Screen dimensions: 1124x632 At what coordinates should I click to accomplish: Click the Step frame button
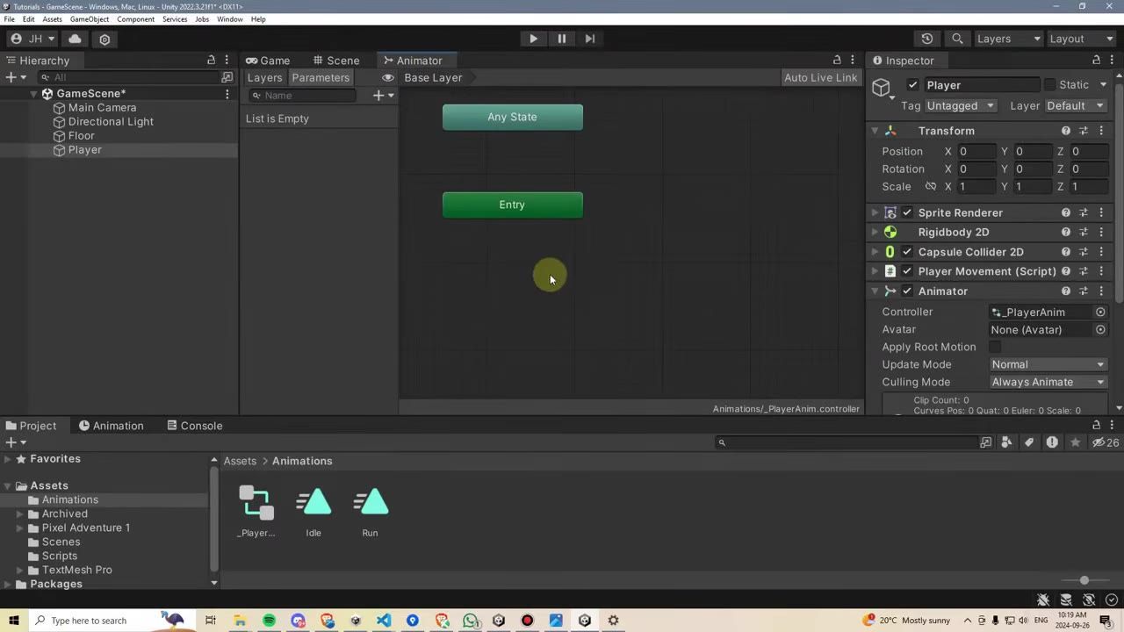tap(590, 39)
